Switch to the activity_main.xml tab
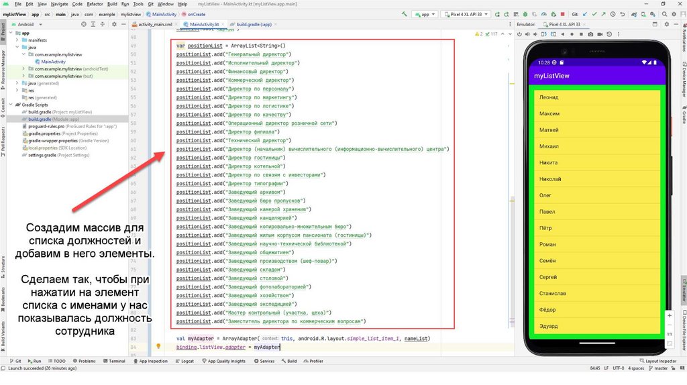 (x=154, y=24)
